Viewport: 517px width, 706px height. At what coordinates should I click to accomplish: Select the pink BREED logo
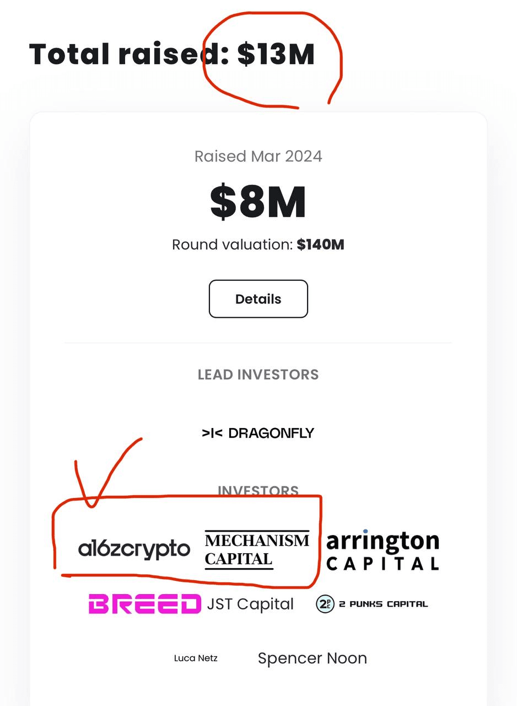coord(144,604)
